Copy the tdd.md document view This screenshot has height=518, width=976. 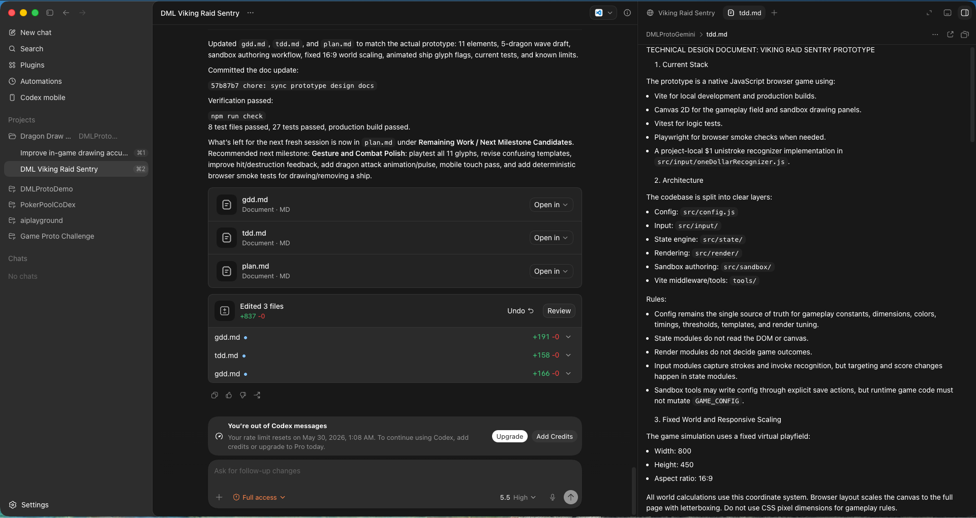(x=965, y=35)
